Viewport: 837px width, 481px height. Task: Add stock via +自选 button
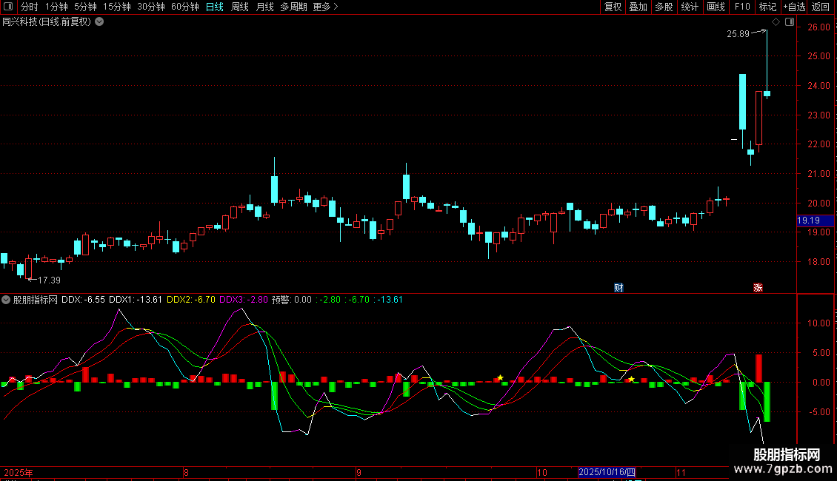(x=794, y=7)
